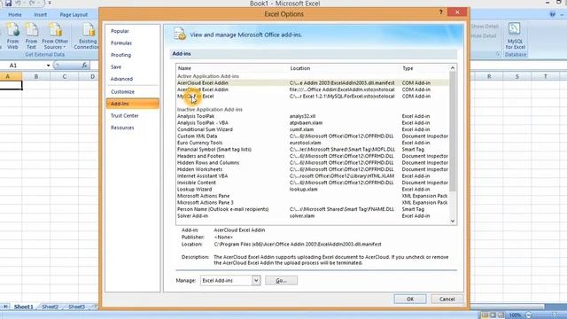
Task: Click the Undo icon in quick access toolbar
Action: tap(18, 4)
